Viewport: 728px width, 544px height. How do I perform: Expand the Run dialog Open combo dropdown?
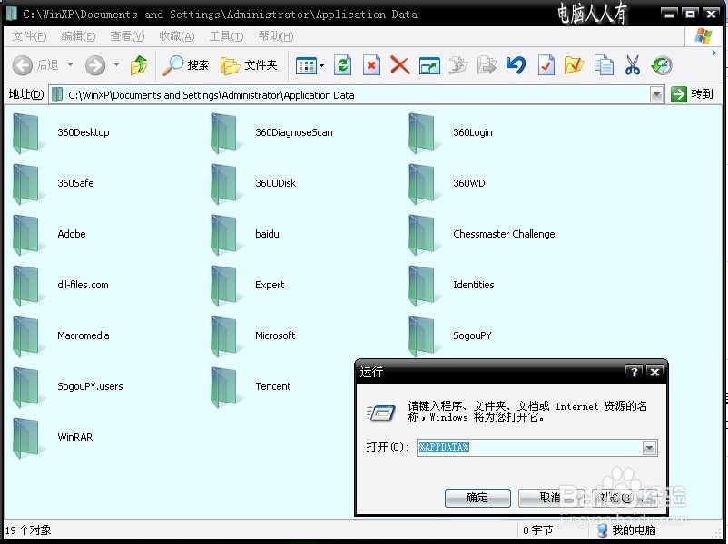tap(649, 448)
